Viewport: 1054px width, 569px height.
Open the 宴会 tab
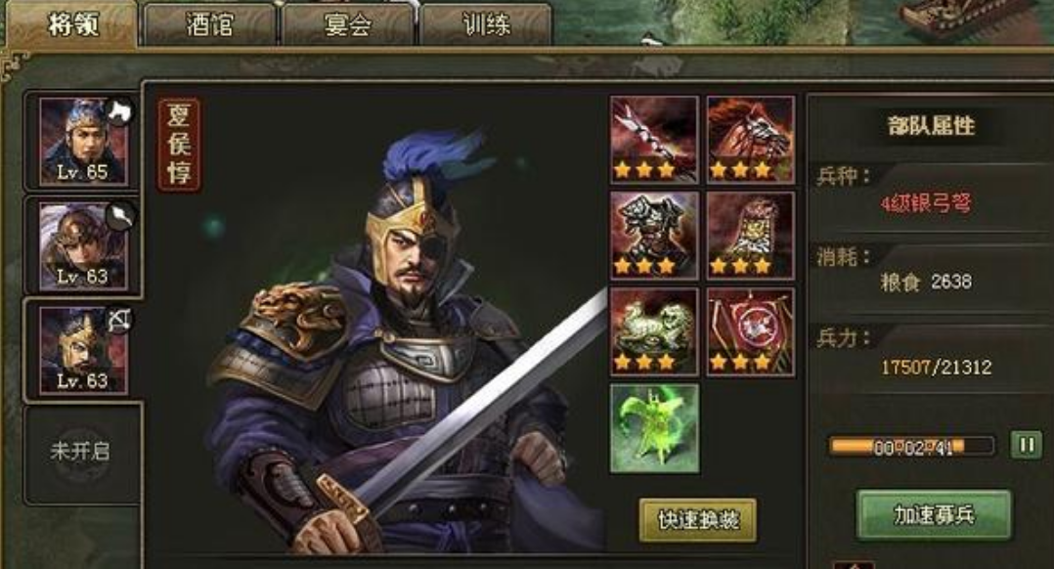coord(347,24)
